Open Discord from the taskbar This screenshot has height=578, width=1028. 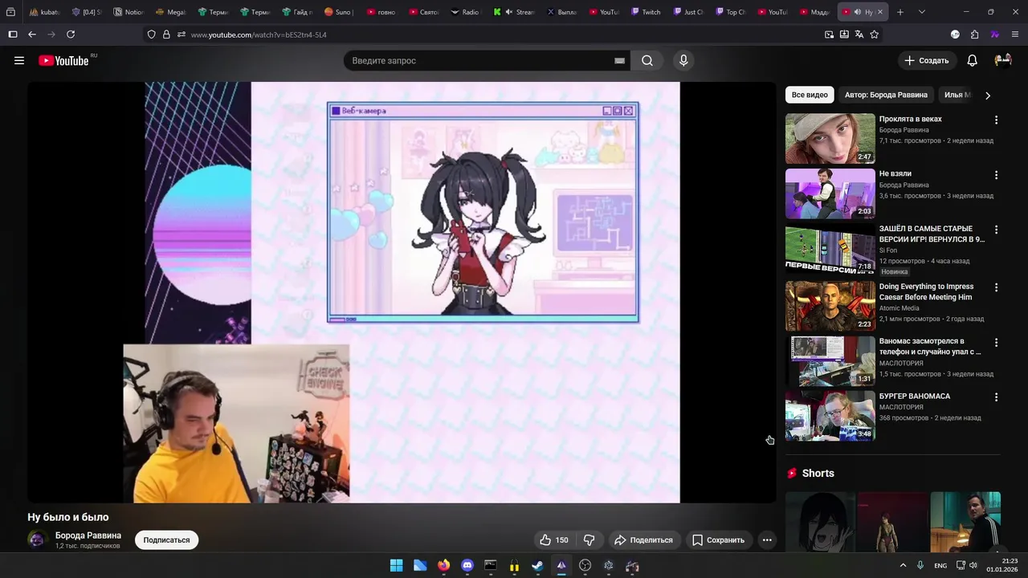pyautogui.click(x=467, y=566)
